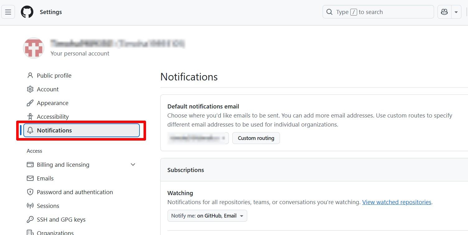Go to Public profile settings
Viewport: 468px width, 235px height.
(x=54, y=75)
